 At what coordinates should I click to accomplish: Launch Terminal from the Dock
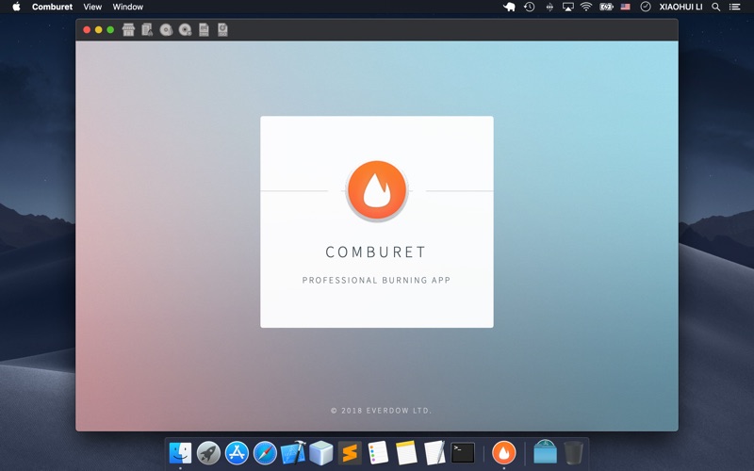point(463,453)
